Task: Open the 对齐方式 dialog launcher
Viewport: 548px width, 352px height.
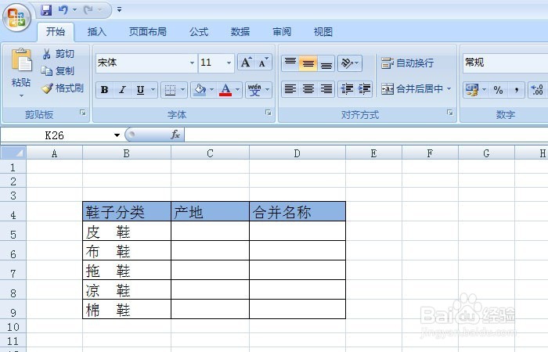Action: pyautogui.click(x=450, y=113)
